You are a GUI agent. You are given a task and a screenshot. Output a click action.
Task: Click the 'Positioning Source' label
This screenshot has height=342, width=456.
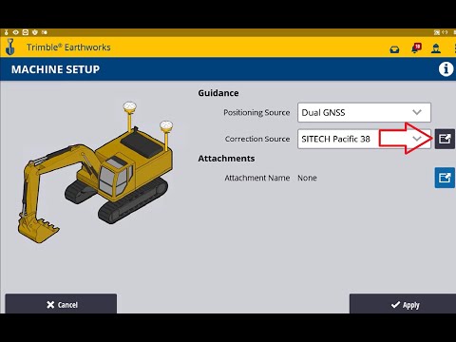[x=256, y=112]
